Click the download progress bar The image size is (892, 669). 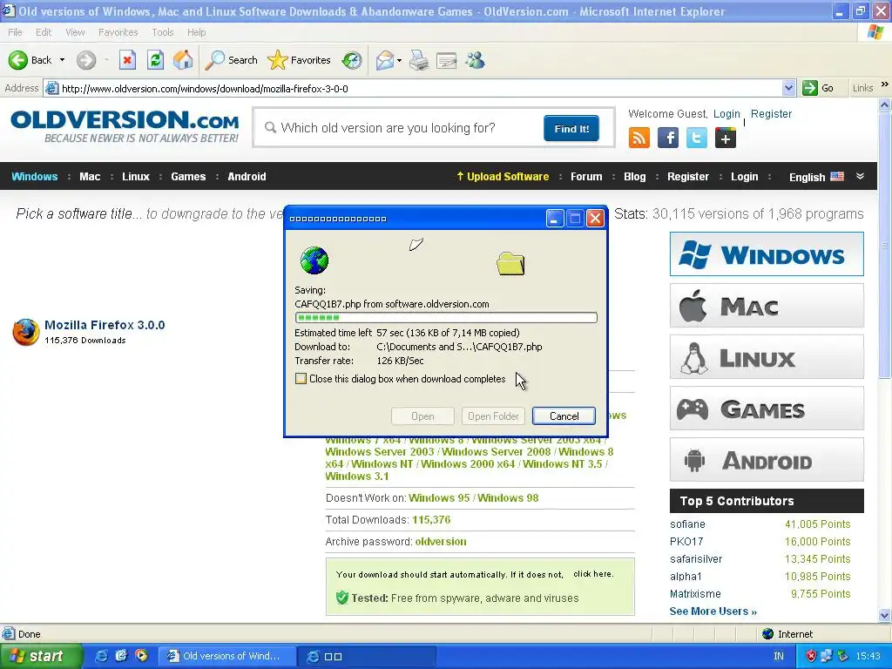pyautogui.click(x=446, y=317)
